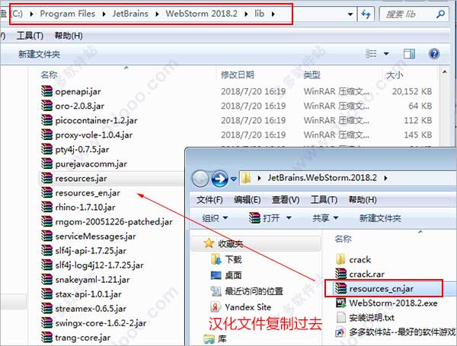This screenshot has width=457, height=346.
Task: Select the file name rngom-20051226-patched.jar
Action: pos(113,221)
